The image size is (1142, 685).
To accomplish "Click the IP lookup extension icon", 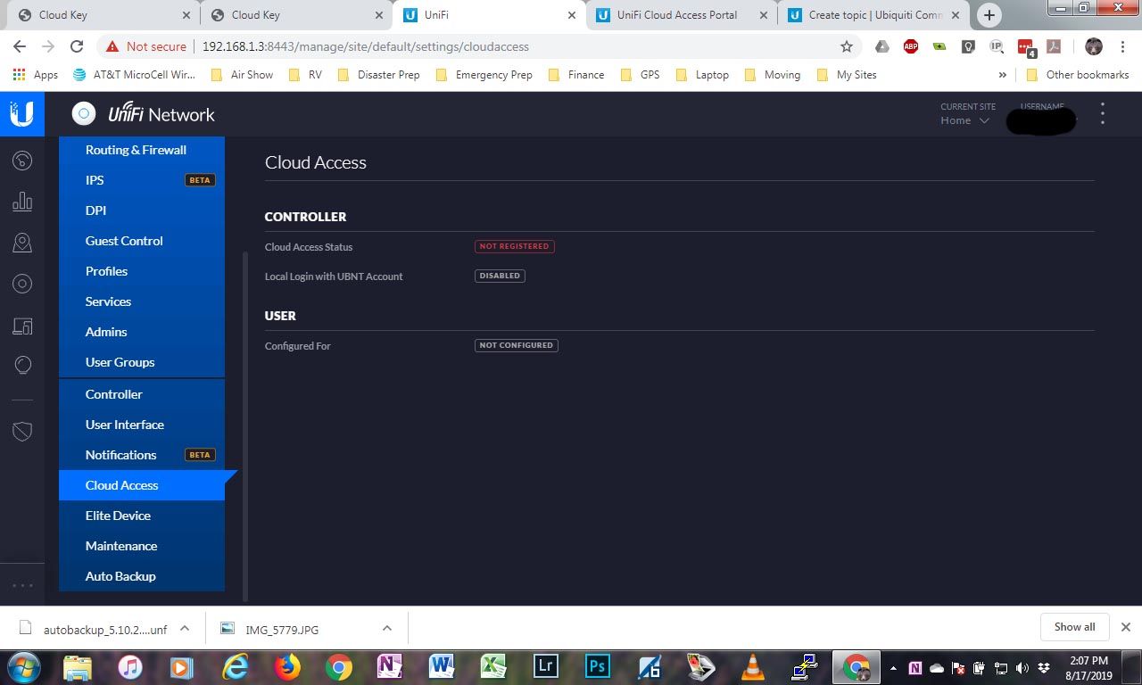I will click(x=997, y=46).
